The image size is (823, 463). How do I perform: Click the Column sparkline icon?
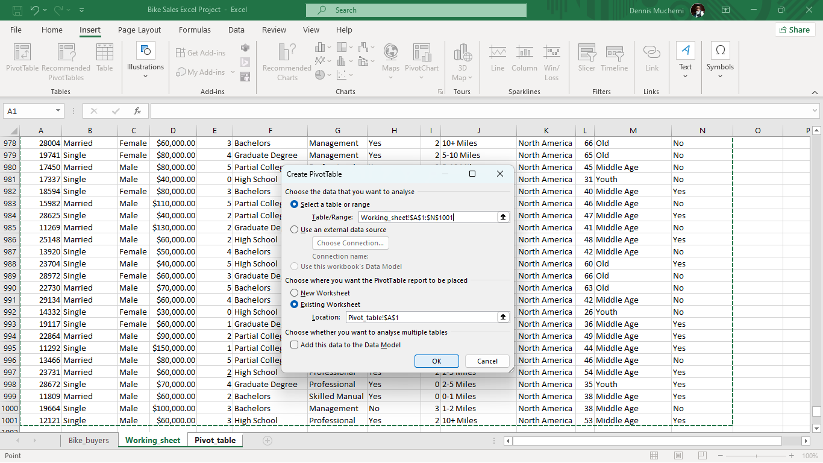524,52
